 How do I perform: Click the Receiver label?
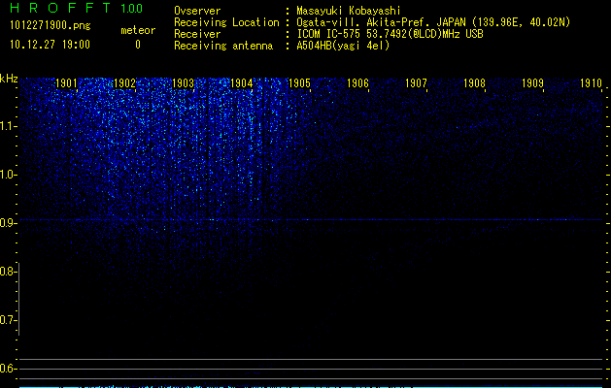(x=197, y=34)
